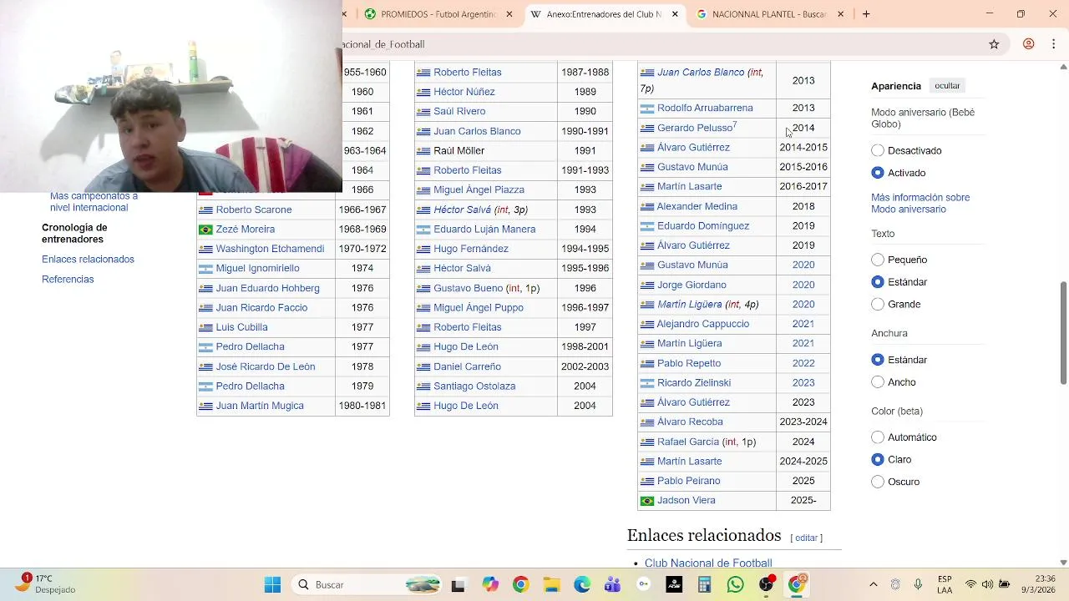The height and width of the screenshot is (601, 1069).
Task: Click the Windows taskbar search box
Action: (367, 585)
